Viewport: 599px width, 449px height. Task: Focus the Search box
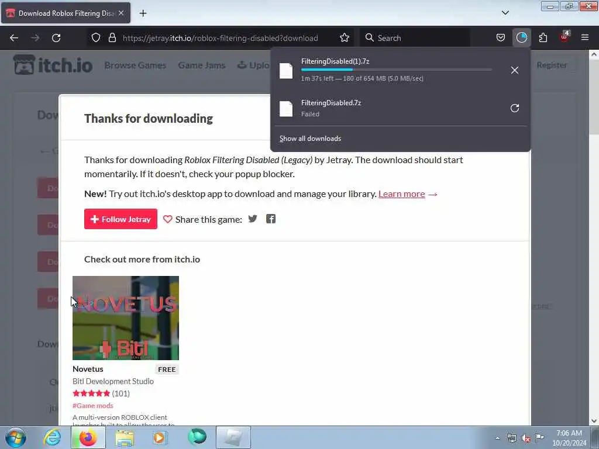415,38
